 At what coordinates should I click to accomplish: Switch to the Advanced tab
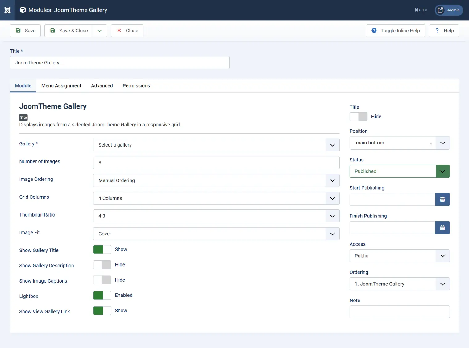click(102, 86)
